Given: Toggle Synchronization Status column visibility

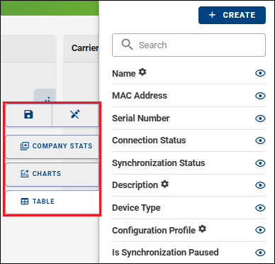Looking at the screenshot, I should coord(260,163).
